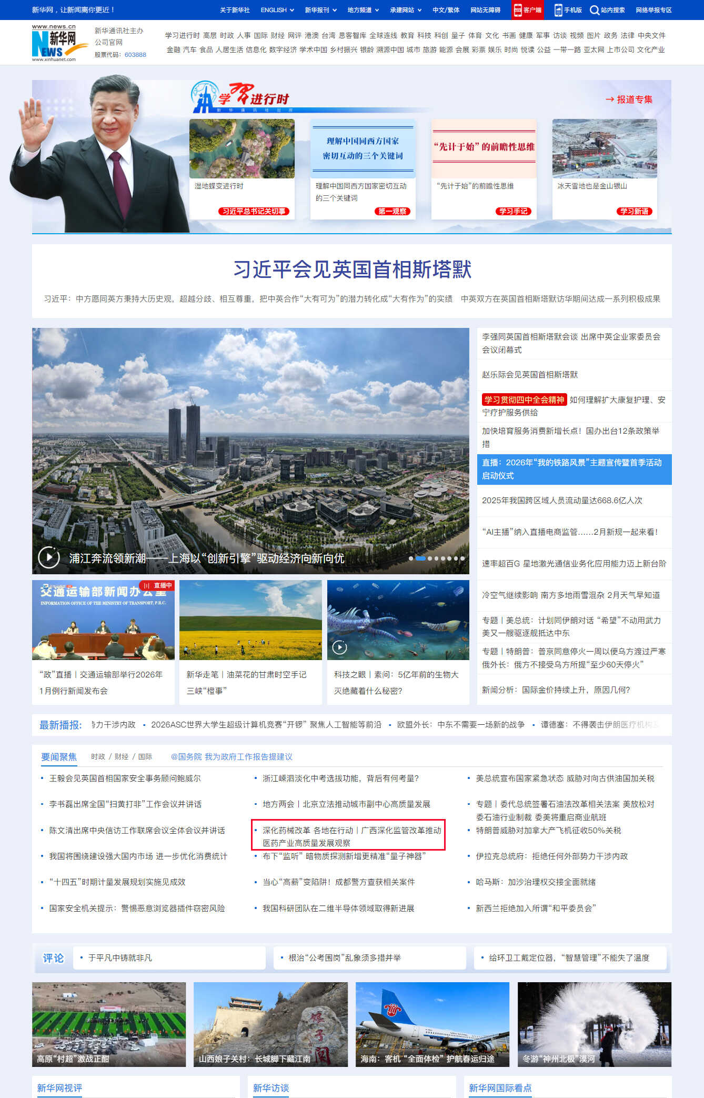The width and height of the screenshot is (704, 1098).
Task: Select the third carousel pagination dot
Action: (x=430, y=558)
